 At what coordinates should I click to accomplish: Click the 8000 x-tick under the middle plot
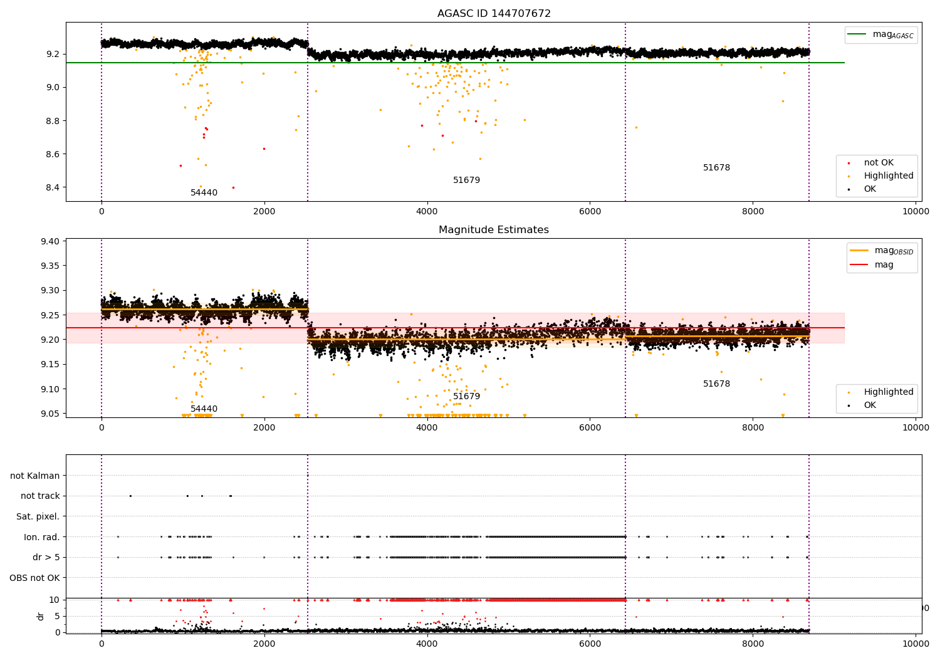pyautogui.click(x=753, y=428)
